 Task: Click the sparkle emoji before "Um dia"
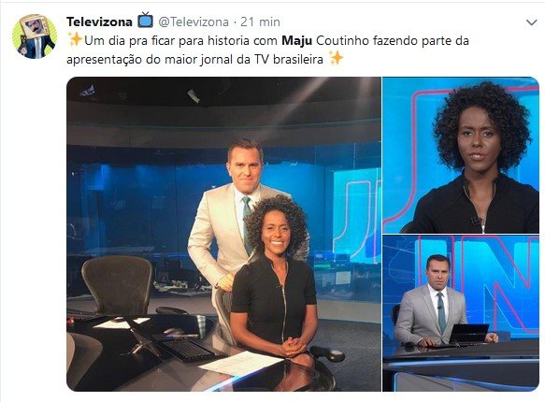click(75, 39)
